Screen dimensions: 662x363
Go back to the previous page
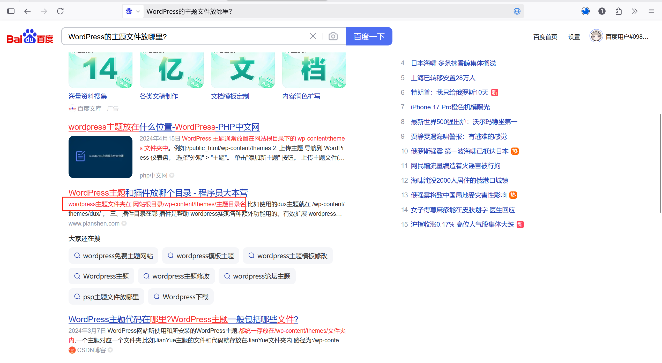[x=27, y=11]
